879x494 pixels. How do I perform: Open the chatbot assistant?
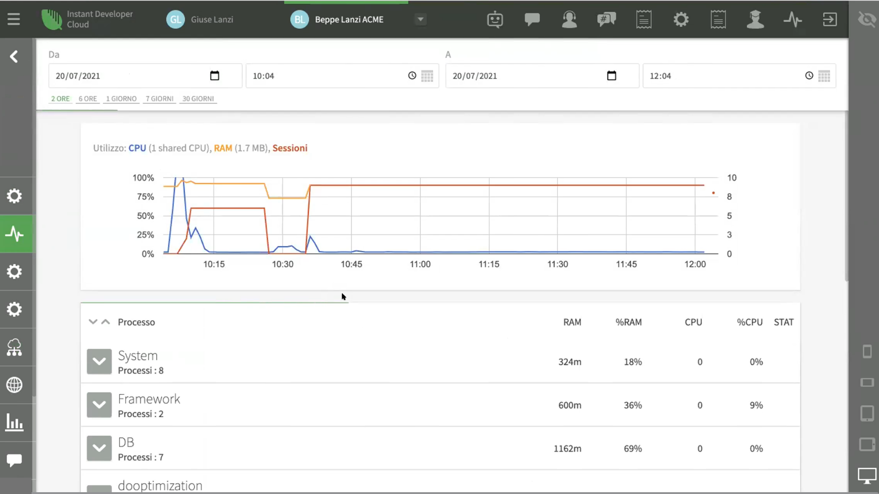(495, 19)
